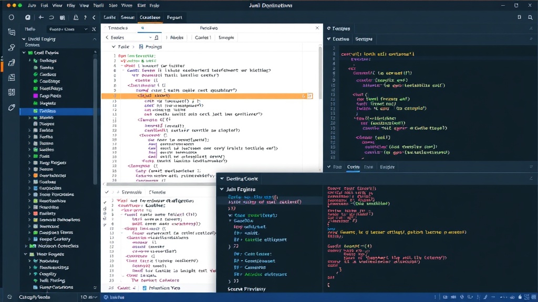Click the search magnifier at top right
538x302 pixels.
pos(530,17)
